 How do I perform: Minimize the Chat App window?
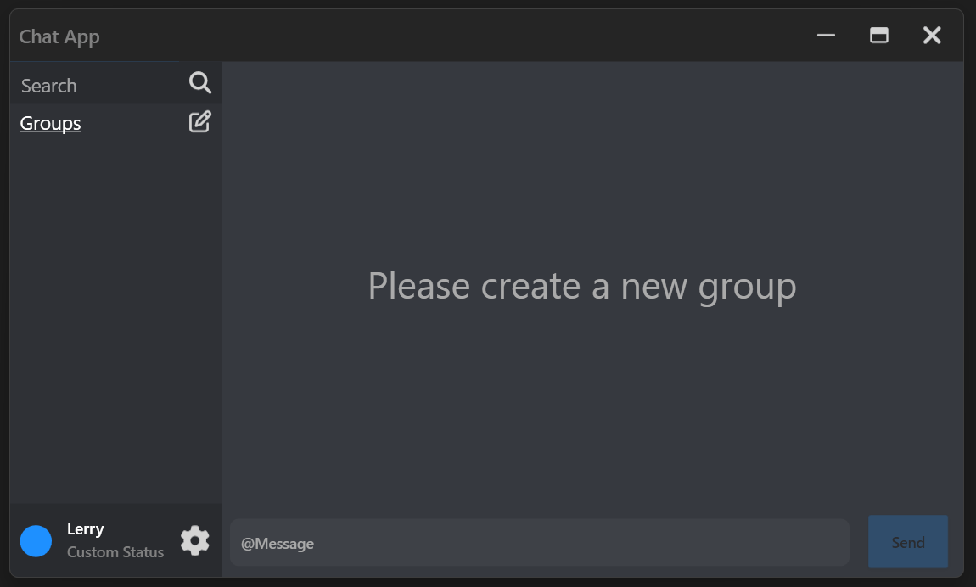point(826,36)
